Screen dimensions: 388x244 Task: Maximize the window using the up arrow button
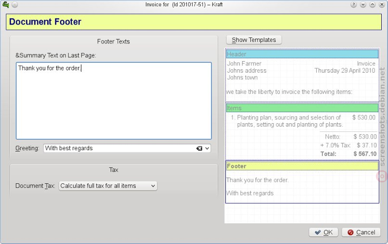click(x=372, y=5)
